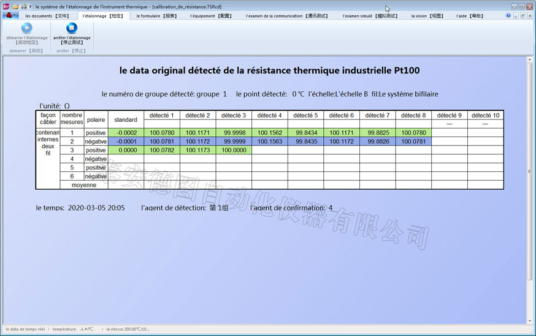
Task: Open l'équipement configuration tab
Action: coord(211,16)
